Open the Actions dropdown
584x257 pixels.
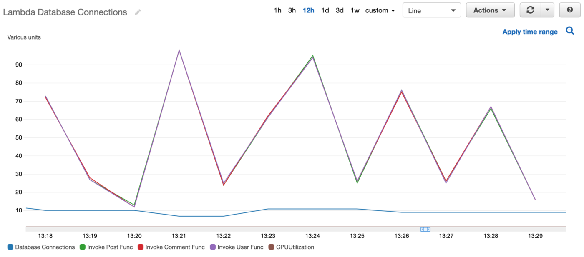(490, 10)
